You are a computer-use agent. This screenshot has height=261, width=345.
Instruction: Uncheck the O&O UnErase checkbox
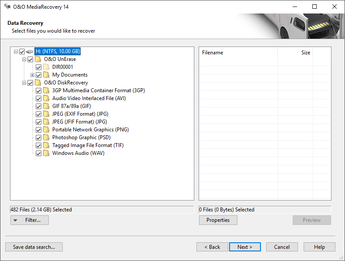click(x=30, y=59)
